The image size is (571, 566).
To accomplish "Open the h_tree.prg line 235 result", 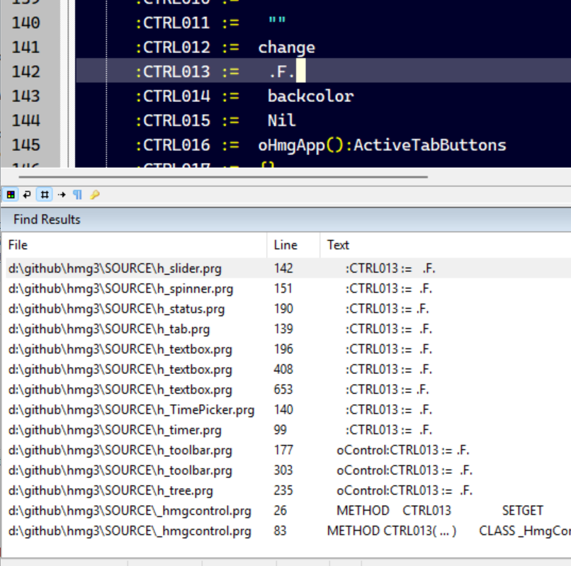I will (x=288, y=491).
